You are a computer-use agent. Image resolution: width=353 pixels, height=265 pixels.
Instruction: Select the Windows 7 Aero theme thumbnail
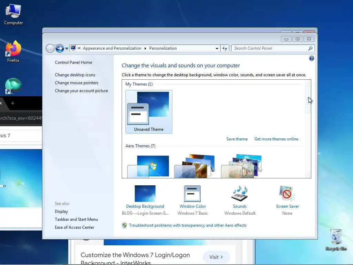pyautogui.click(x=148, y=166)
